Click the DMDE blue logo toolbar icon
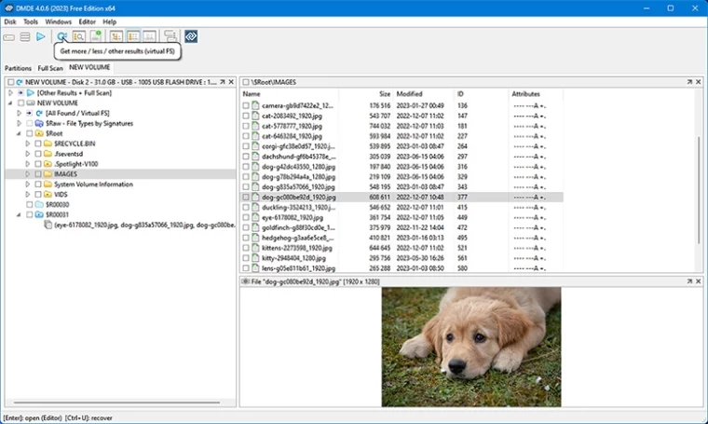This screenshot has height=424, width=708. (x=190, y=36)
